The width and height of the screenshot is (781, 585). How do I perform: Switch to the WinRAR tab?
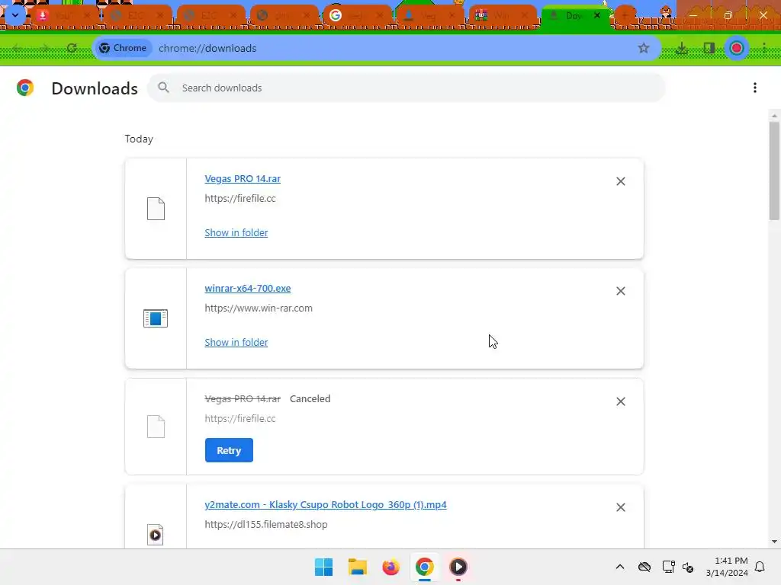tap(502, 16)
